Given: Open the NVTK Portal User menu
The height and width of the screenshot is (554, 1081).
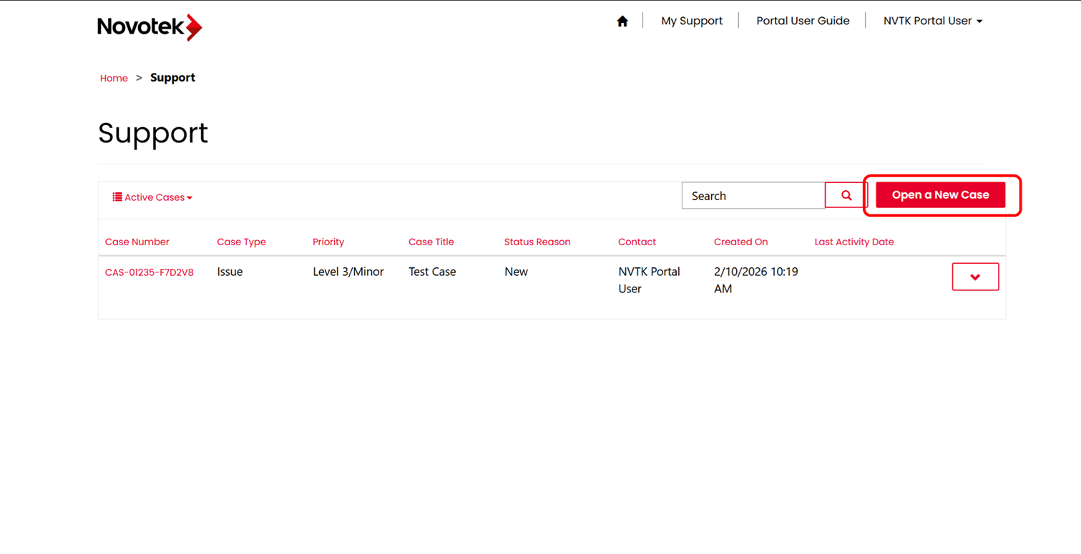Looking at the screenshot, I should coord(933,21).
